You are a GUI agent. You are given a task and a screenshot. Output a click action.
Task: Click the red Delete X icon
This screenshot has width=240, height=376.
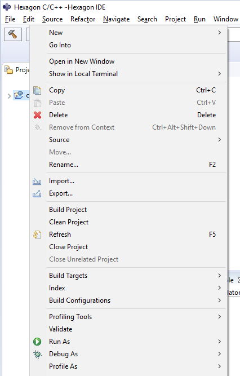pos(37,115)
